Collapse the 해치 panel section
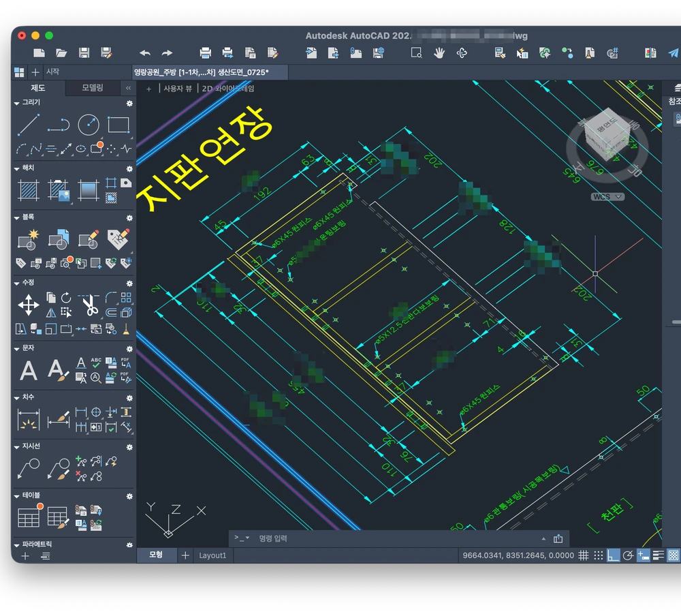 pos(16,168)
